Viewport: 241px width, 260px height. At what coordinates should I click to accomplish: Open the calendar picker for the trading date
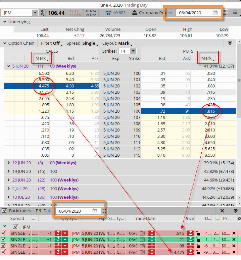pos(215,13)
